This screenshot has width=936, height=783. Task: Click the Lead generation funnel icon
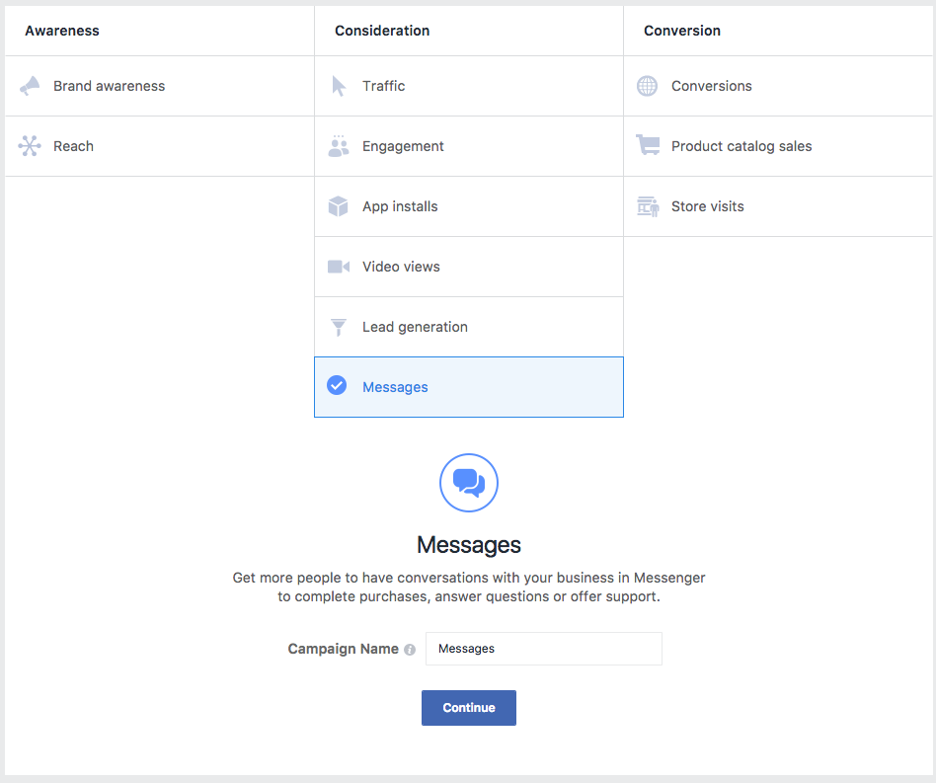[x=339, y=326]
